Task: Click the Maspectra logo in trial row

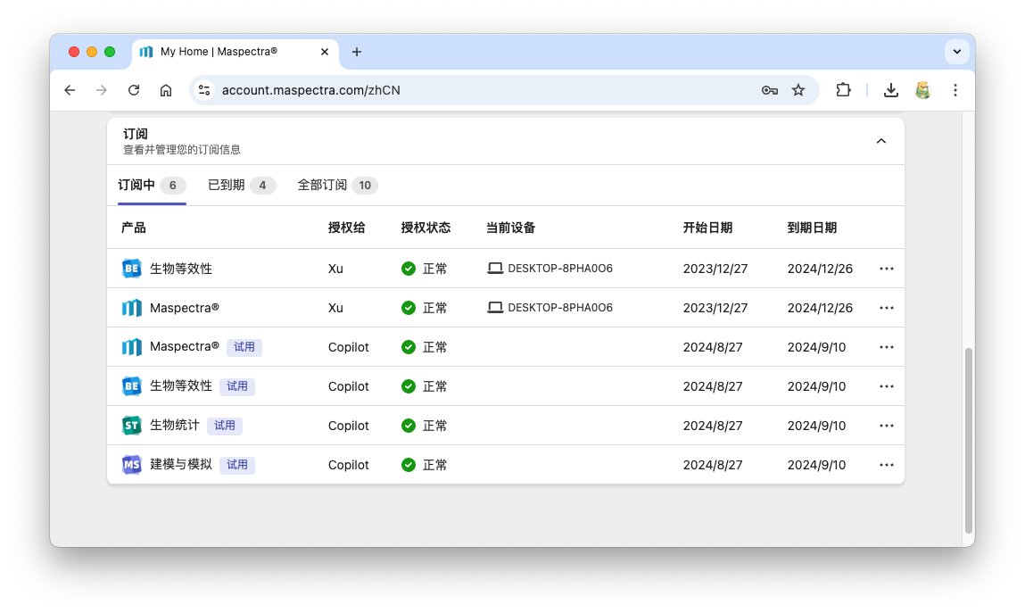Action: tap(131, 347)
